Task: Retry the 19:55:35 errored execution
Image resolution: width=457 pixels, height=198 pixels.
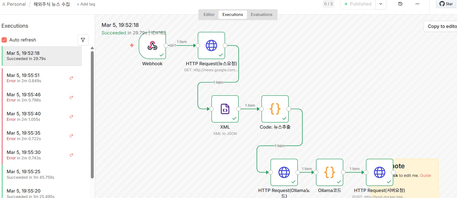Action: pyautogui.click(x=71, y=136)
